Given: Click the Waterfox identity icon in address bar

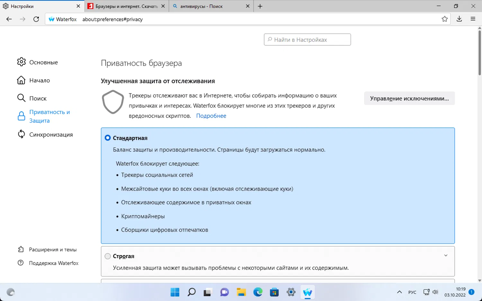Looking at the screenshot, I should tap(51, 19).
